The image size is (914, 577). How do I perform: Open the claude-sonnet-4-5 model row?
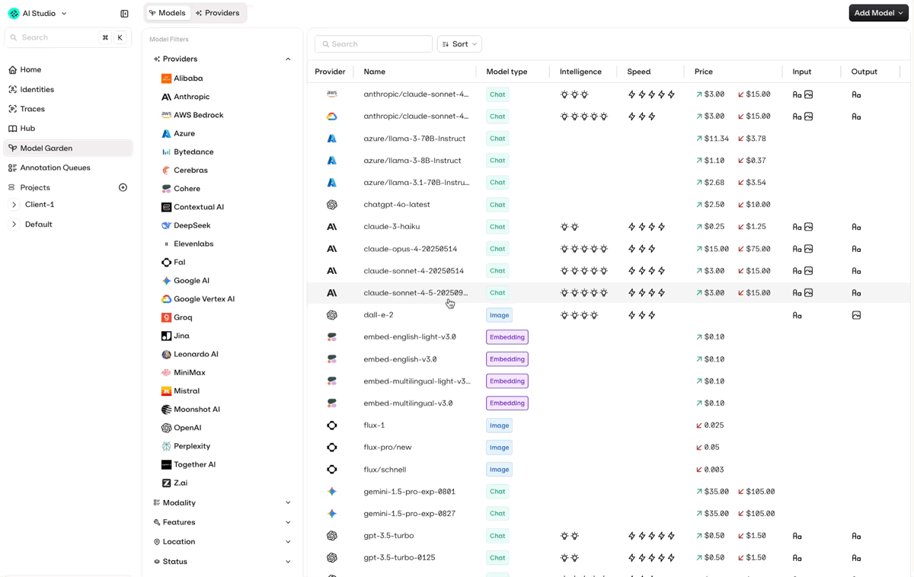click(x=609, y=293)
